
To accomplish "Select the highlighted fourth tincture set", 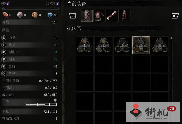I will click(141, 45).
